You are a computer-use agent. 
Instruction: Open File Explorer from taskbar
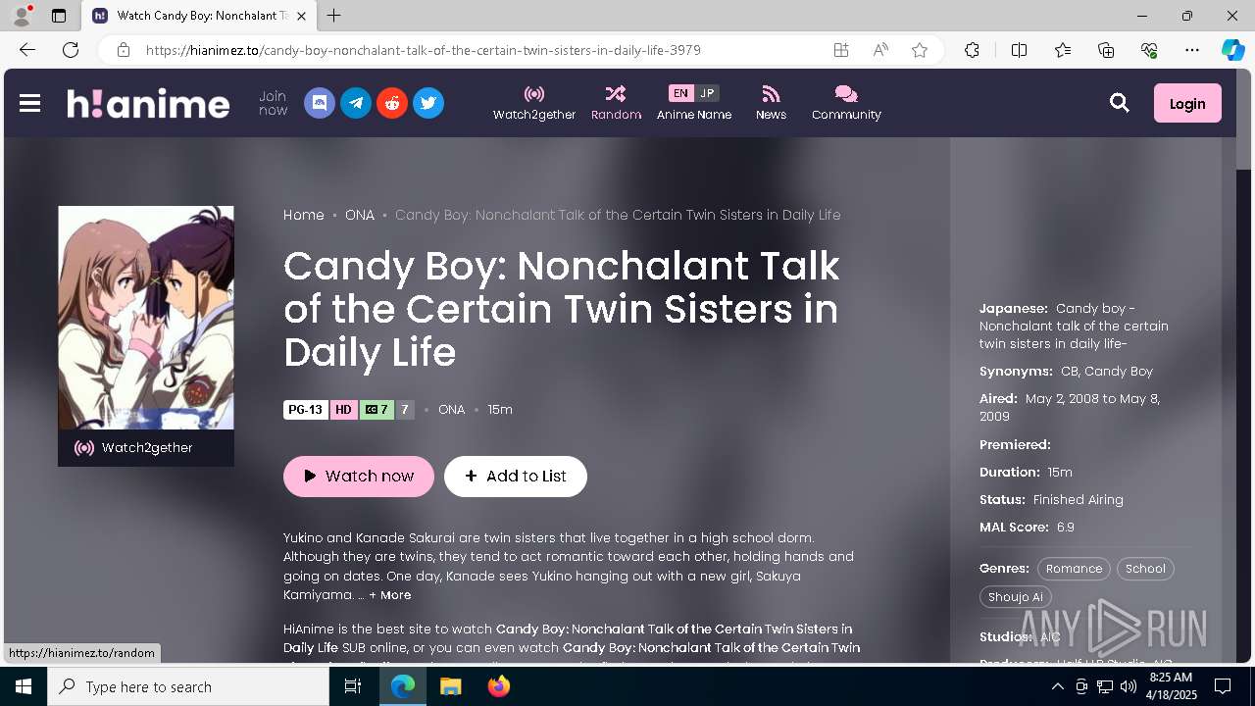pos(450,686)
